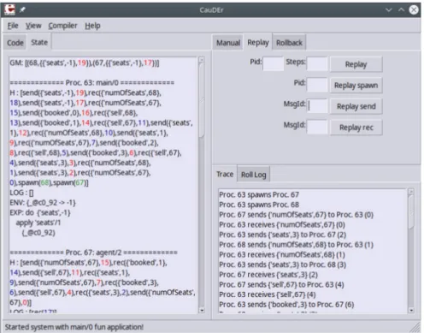Click trace line 'Proc. 63 receives {'numOfSeats',67} (0)'
Viewport: 424px width, 333px height.
tap(282, 224)
